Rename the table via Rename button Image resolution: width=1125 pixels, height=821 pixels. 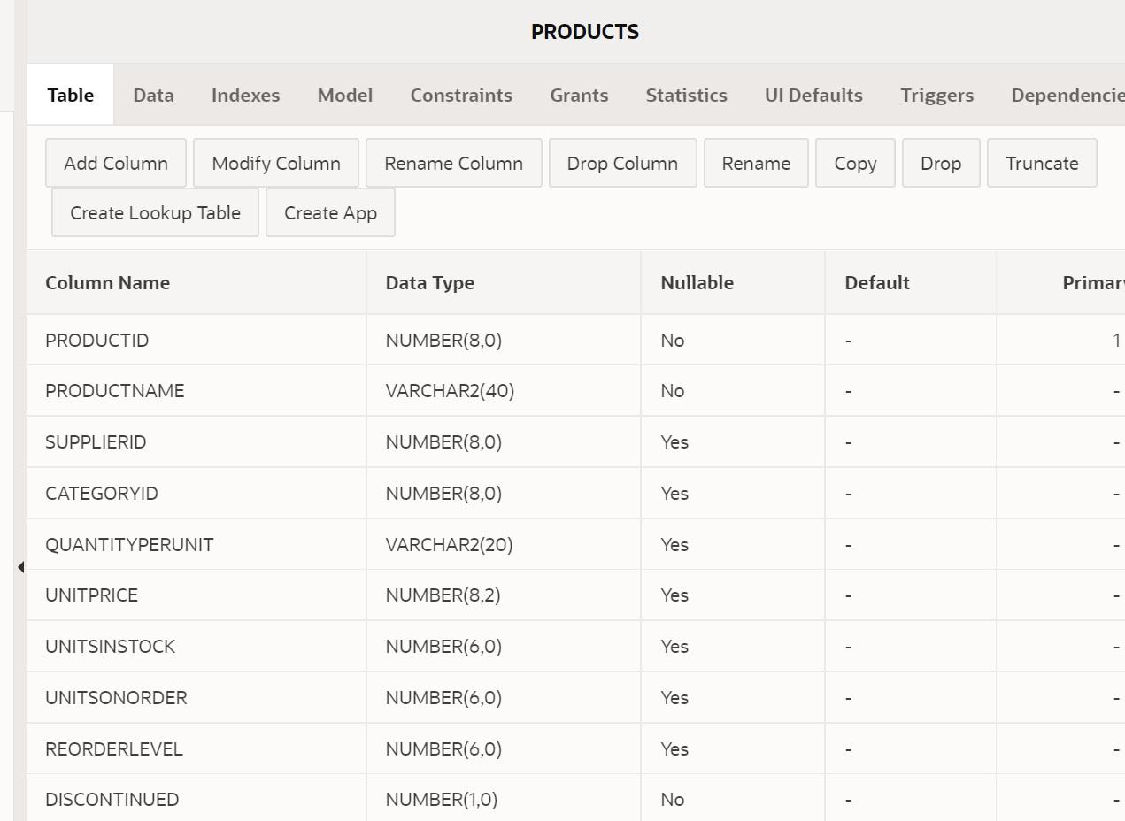coord(756,163)
